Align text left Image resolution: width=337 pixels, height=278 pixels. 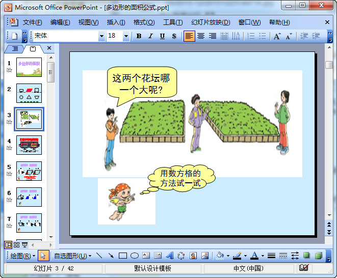189,36
